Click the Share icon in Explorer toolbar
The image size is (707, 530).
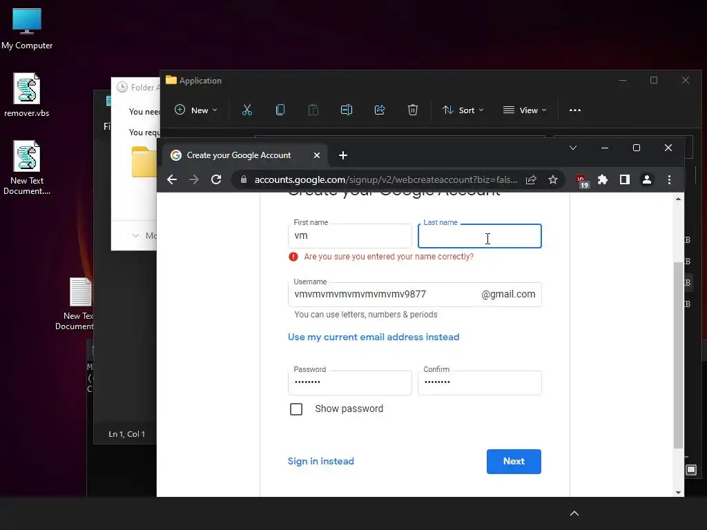380,110
